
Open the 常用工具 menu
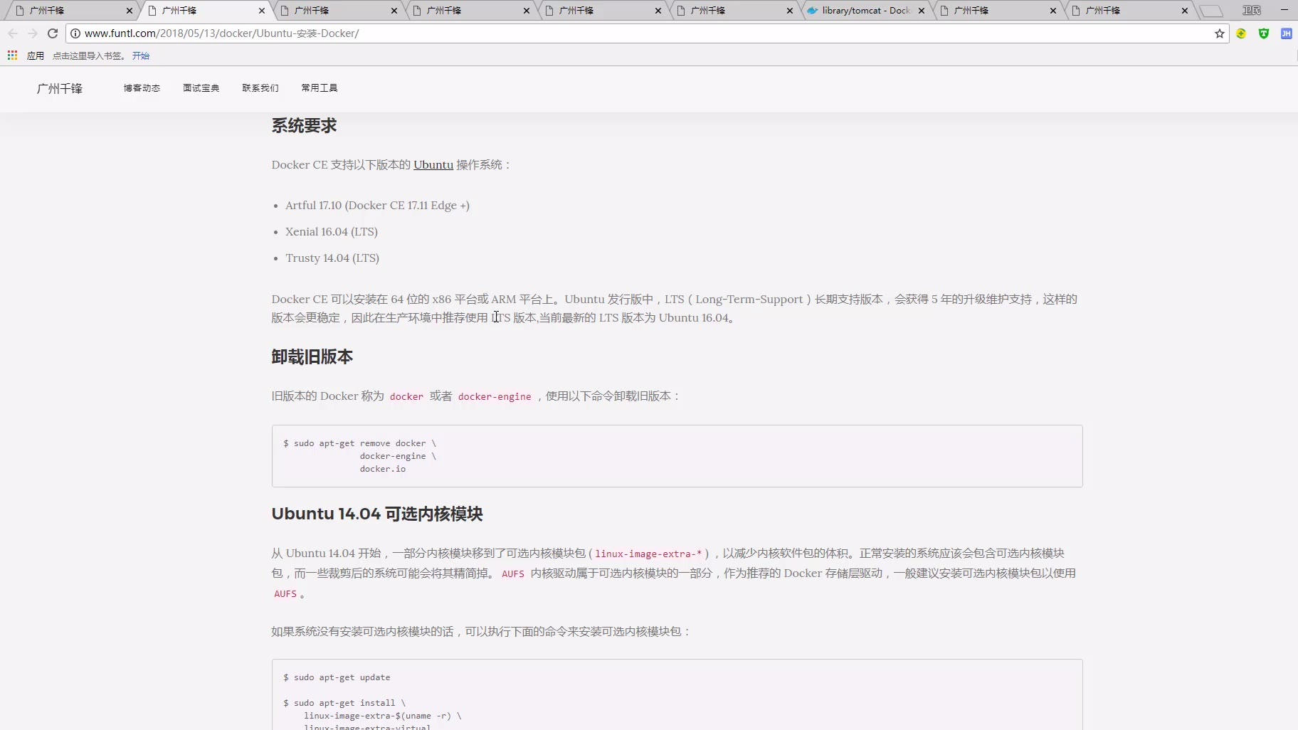coord(319,88)
